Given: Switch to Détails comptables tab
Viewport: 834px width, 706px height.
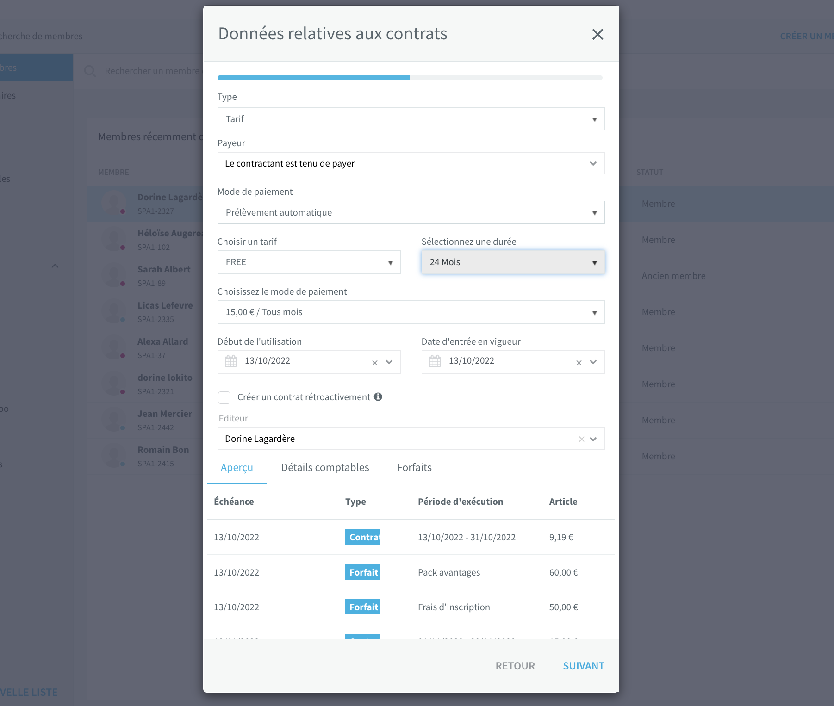Looking at the screenshot, I should [x=325, y=467].
